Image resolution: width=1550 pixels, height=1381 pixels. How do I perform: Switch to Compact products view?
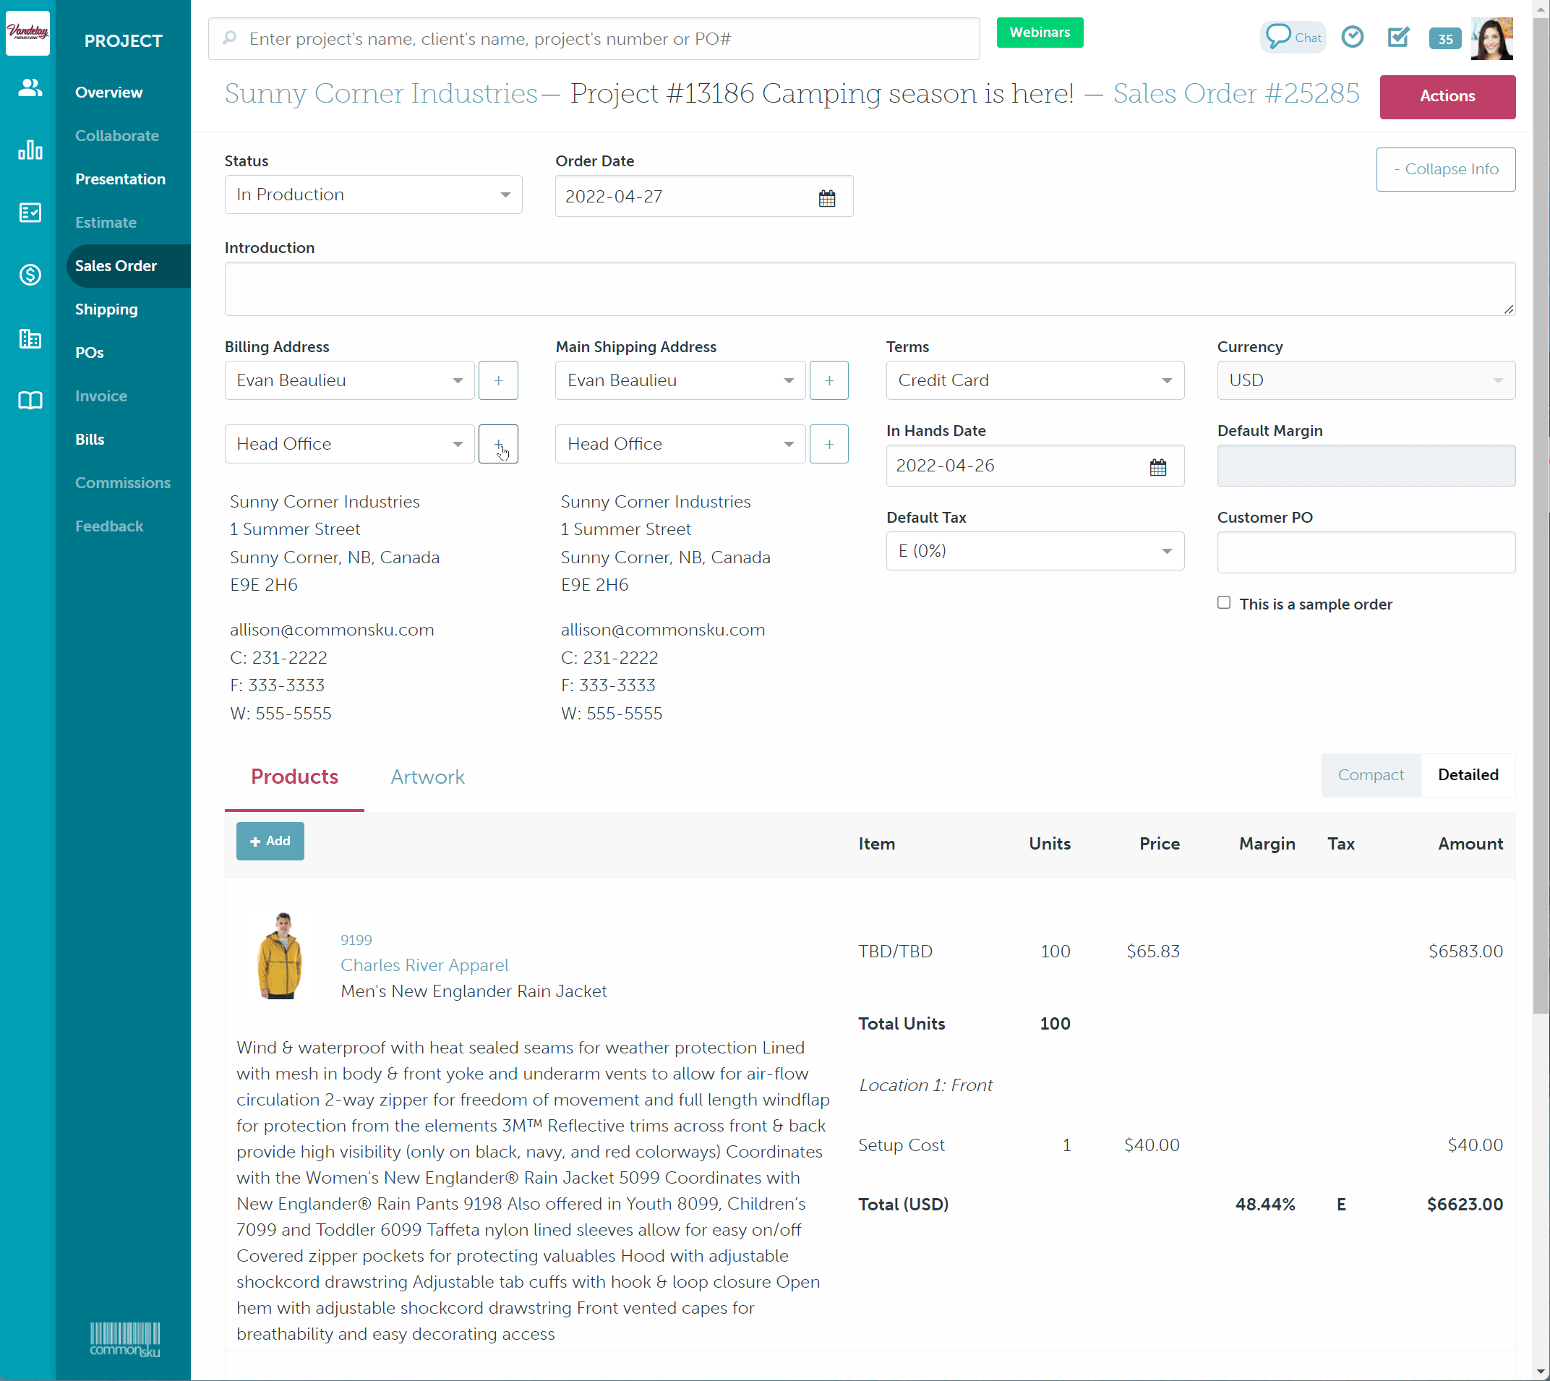click(x=1370, y=774)
